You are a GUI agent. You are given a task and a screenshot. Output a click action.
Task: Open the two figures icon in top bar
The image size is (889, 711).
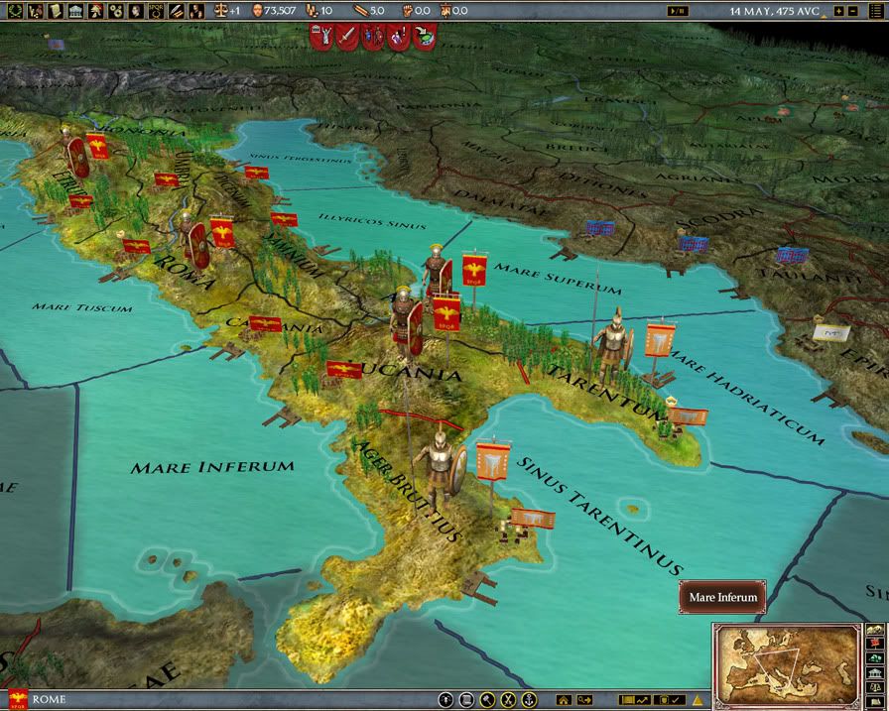(196, 10)
